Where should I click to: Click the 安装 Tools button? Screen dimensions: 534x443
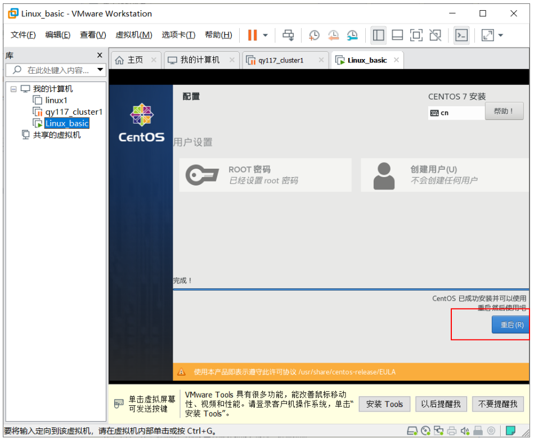coord(384,404)
